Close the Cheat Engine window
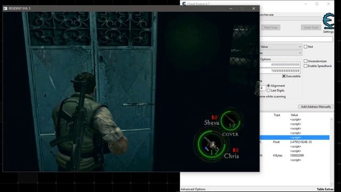This screenshot has height=192, width=341. [x=328, y=4]
